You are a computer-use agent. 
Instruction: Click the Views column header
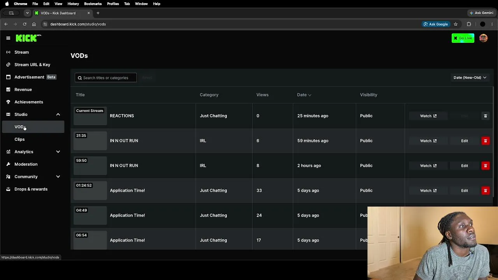[x=262, y=95]
